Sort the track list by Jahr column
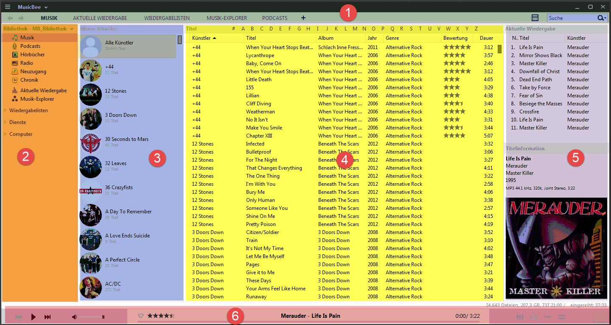Image resolution: width=611 pixels, height=325 pixels. pos(373,38)
